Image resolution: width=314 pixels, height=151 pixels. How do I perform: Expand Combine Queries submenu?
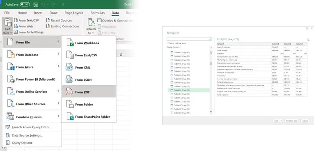(x=32, y=117)
